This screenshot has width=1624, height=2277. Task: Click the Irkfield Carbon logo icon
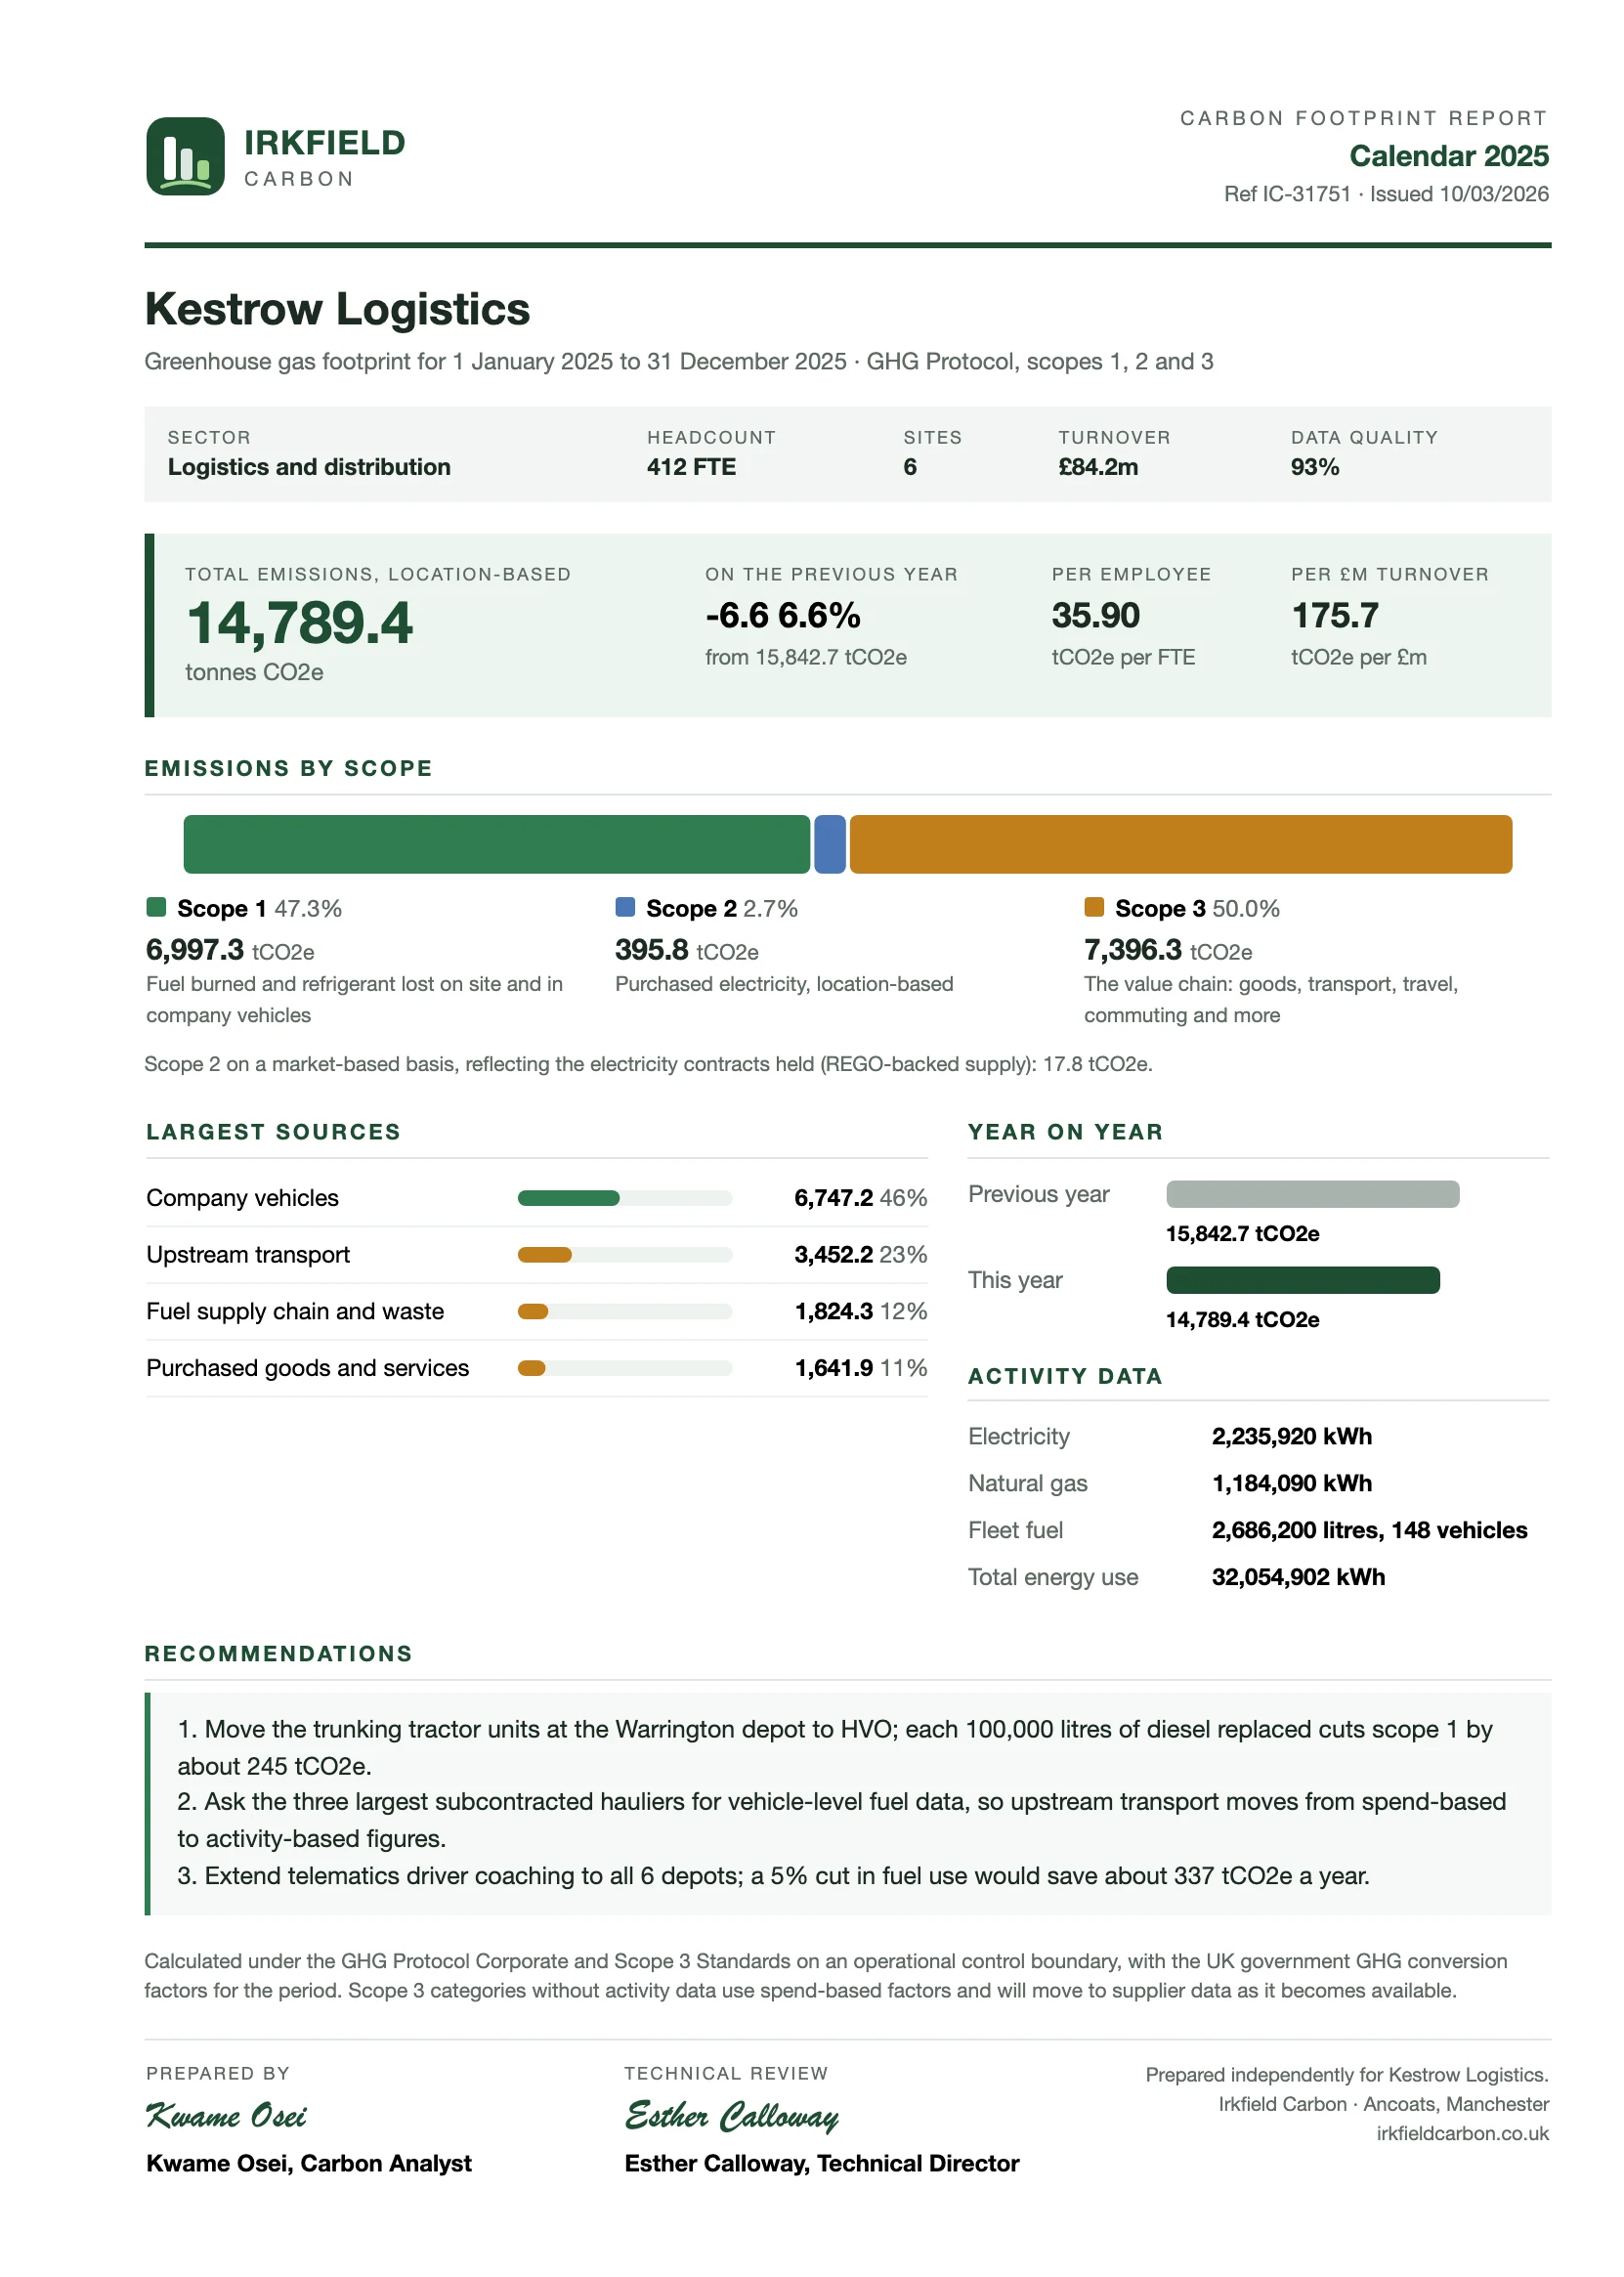(x=185, y=156)
